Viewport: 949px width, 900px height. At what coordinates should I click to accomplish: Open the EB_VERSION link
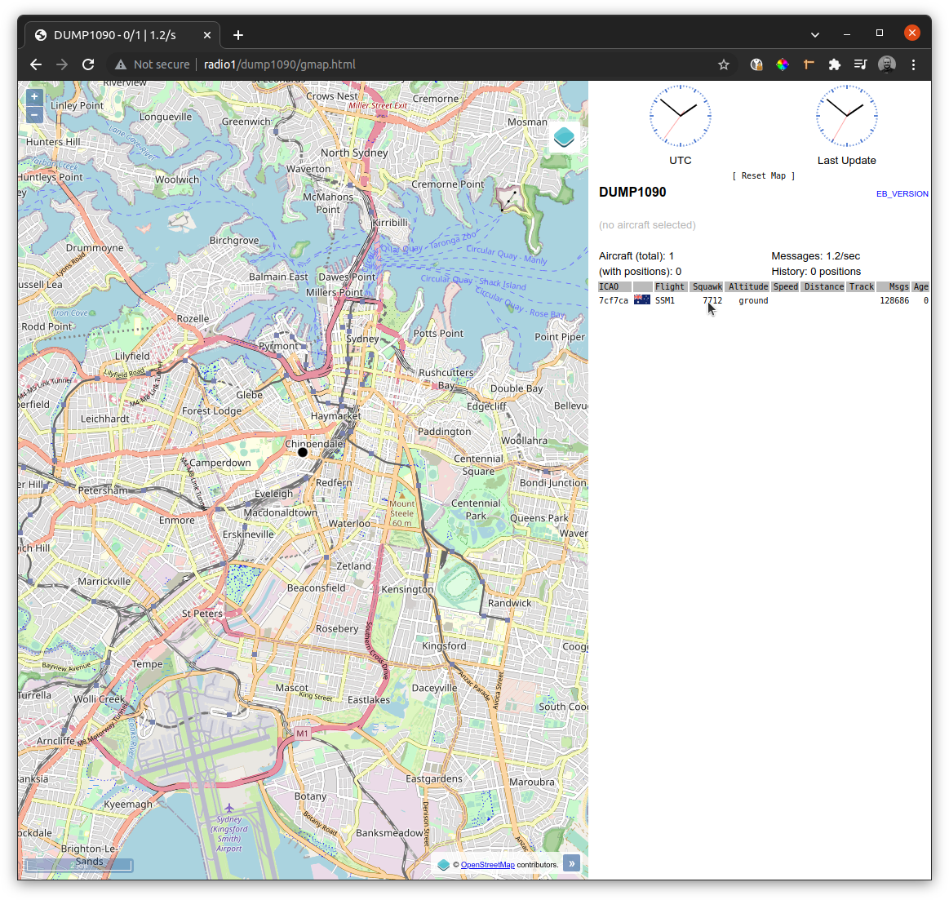click(x=902, y=194)
